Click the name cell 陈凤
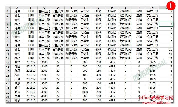 click(x=17, y=71)
